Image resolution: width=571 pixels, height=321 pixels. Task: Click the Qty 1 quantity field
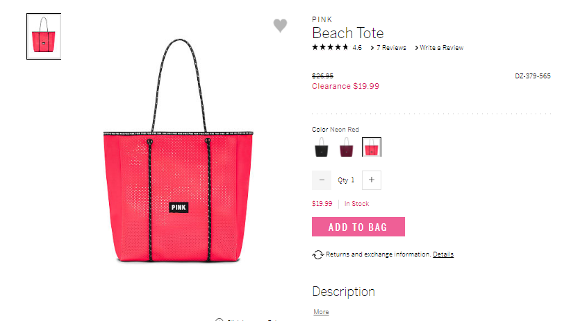tap(347, 180)
